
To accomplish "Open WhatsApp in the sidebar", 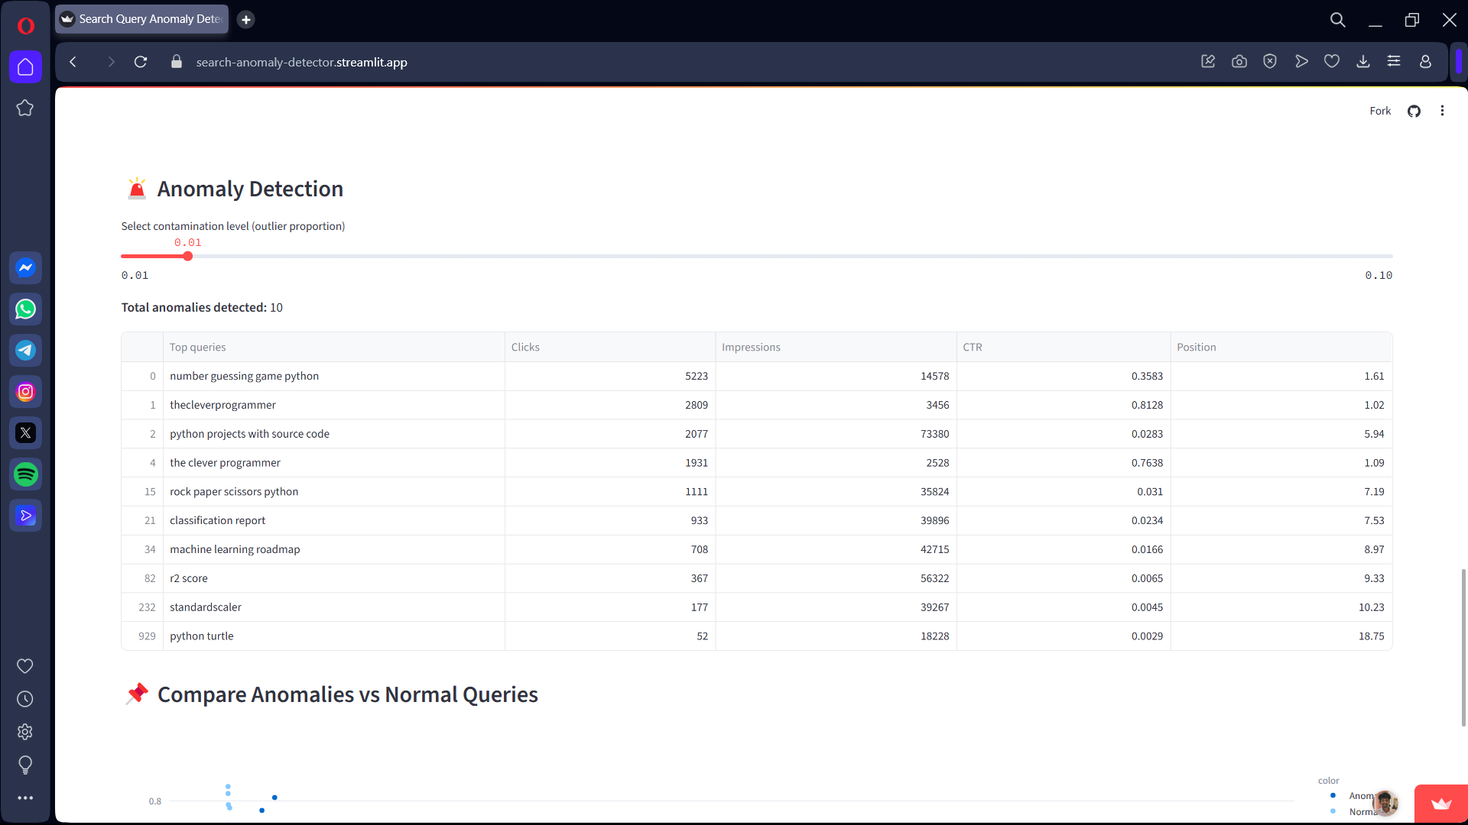I will click(x=25, y=309).
